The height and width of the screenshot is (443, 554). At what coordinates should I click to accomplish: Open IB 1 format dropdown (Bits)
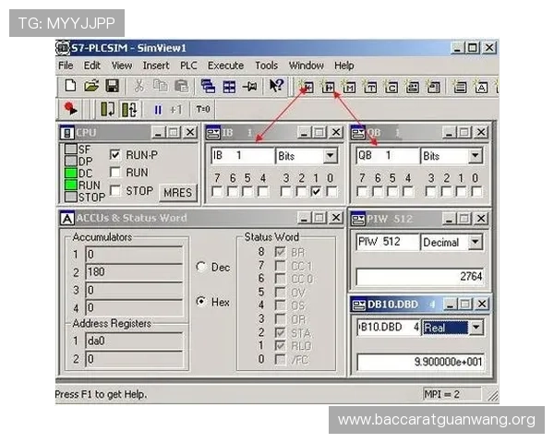click(331, 155)
